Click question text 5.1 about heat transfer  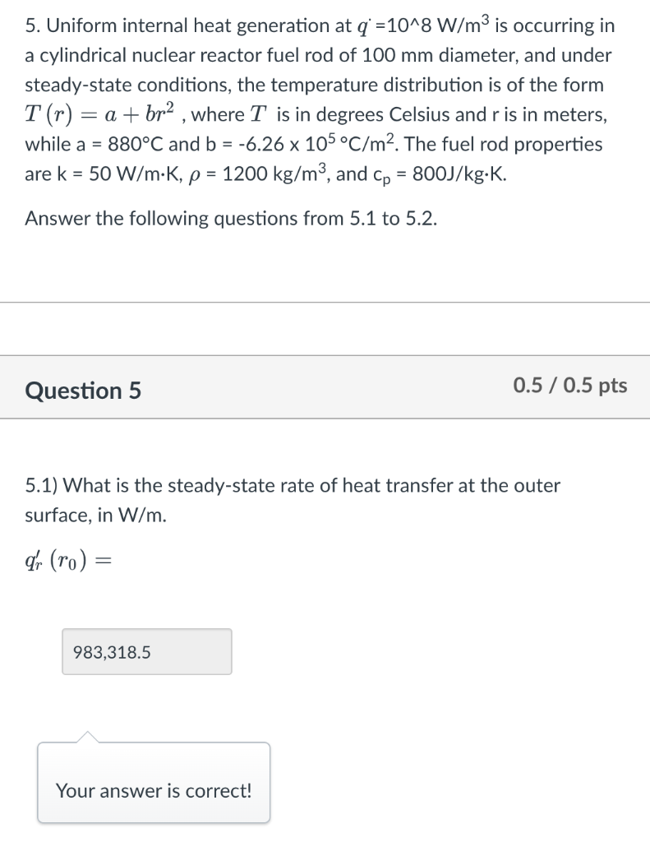(292, 485)
